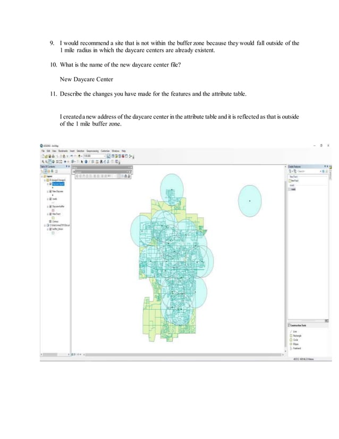Toggle the Daycare buffer layer checkbox

(x=50, y=206)
